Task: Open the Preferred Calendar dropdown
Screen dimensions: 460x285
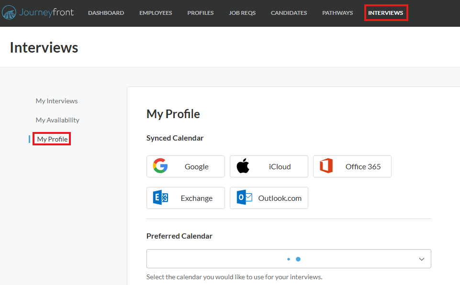Action: 289,259
